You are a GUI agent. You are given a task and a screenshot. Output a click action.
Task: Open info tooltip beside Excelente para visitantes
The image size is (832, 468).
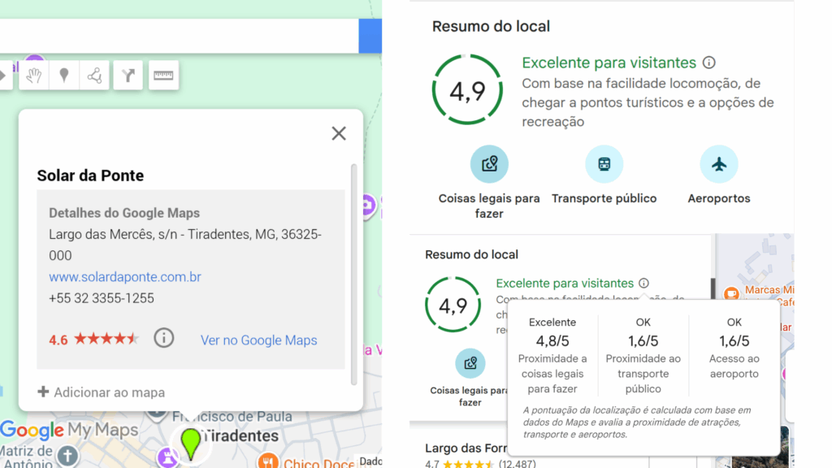point(711,63)
